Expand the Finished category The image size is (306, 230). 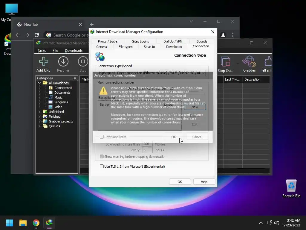39,116
